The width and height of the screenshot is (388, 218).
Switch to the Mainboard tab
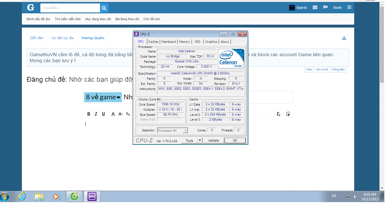[169, 42]
